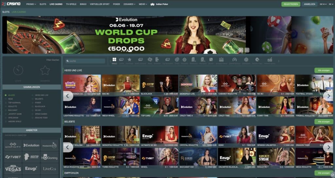Select the 'Blackjack' collection option in sidebar
Screen dimensions: 335x178
pos(39,107)
